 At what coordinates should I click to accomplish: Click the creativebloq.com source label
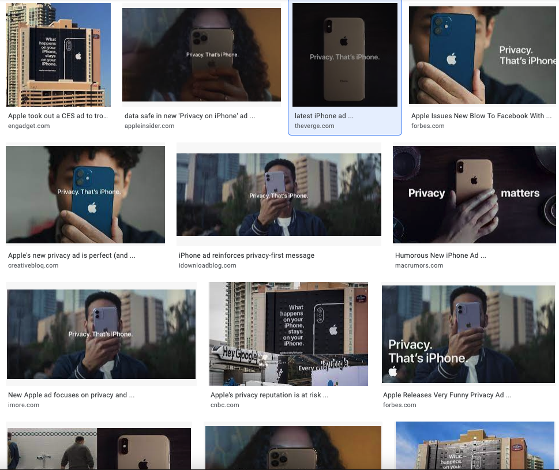coord(33,265)
